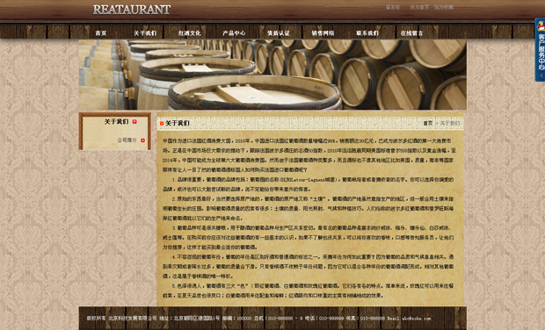This screenshot has height=330, width=545.
Task: Click the REATAURANT site logo
Action: (132, 10)
